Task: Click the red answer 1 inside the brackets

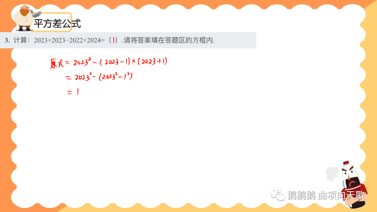Action: [113, 40]
